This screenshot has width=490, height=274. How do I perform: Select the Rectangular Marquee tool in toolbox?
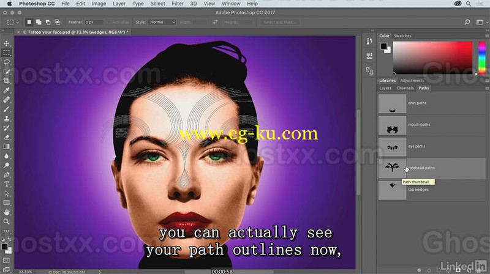(x=6, y=53)
